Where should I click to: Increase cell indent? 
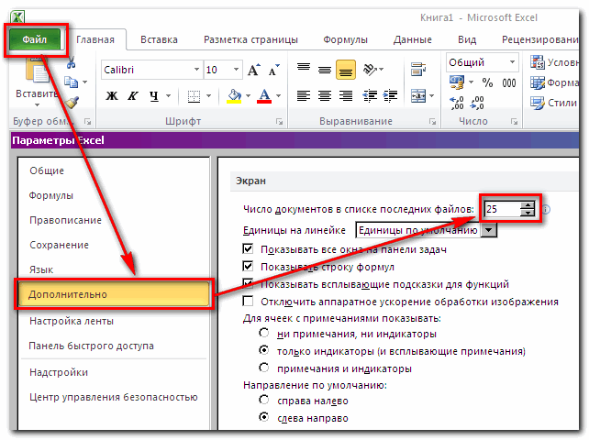(x=390, y=96)
